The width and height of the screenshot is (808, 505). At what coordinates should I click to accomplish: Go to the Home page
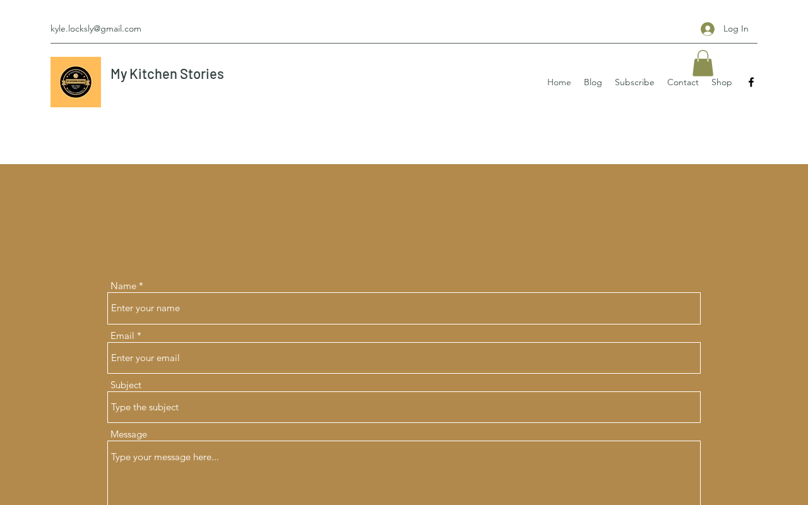559,82
